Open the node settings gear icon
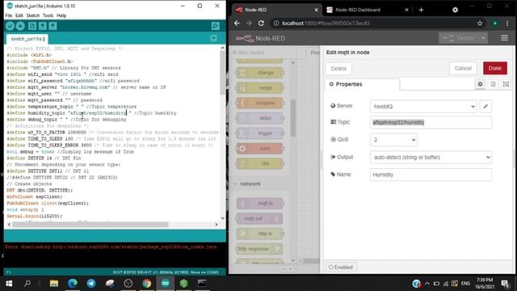This screenshot has height=291, width=517. click(480, 84)
